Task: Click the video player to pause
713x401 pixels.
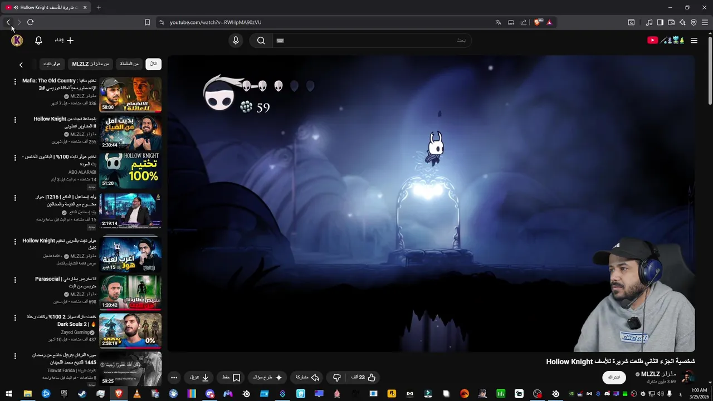Action: click(x=431, y=204)
